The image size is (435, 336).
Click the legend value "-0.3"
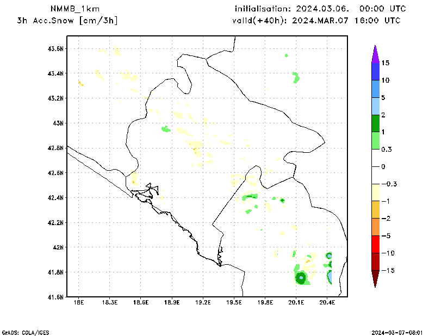pos(389,184)
